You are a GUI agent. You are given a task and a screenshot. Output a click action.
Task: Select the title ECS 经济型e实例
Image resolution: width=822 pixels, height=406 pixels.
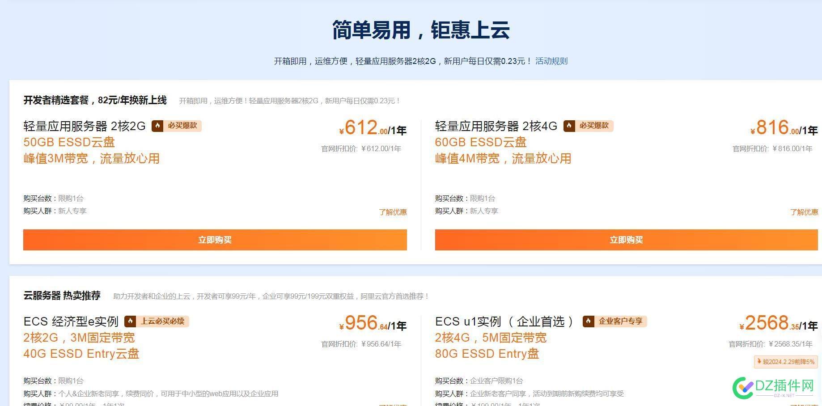71,321
